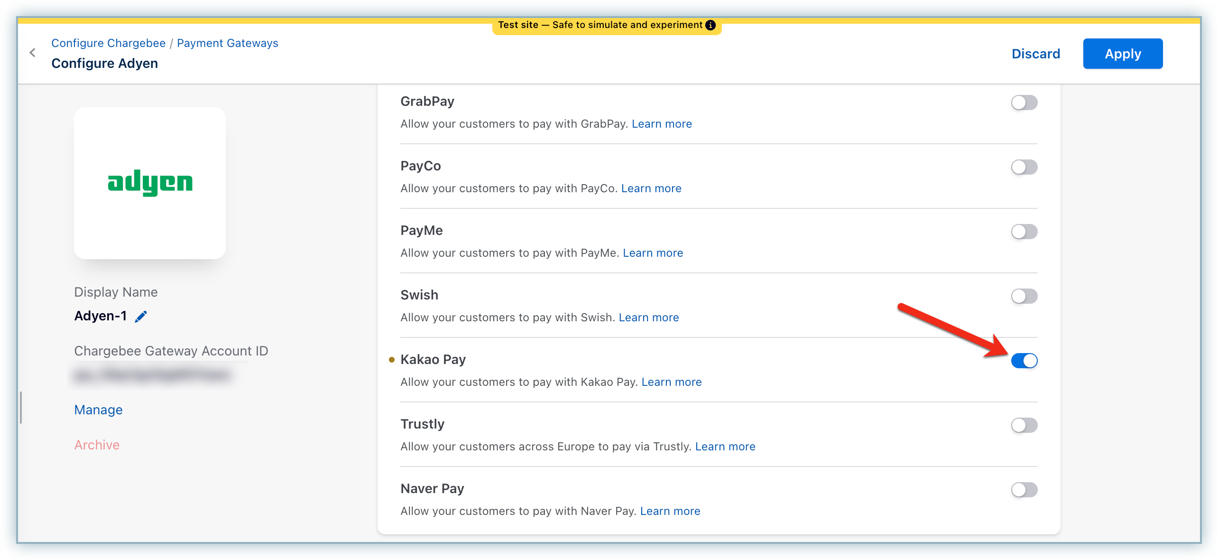Open Naver Pay Learn more link
This screenshot has height=560, width=1218.
pos(670,511)
